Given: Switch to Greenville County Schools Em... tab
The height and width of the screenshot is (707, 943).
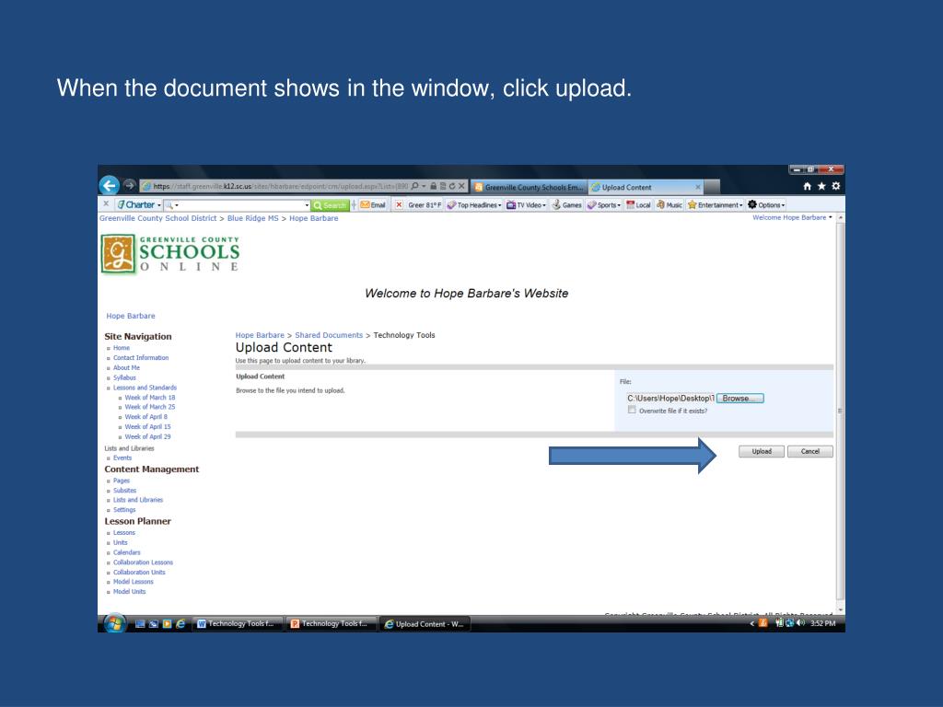Looking at the screenshot, I should click(x=528, y=188).
